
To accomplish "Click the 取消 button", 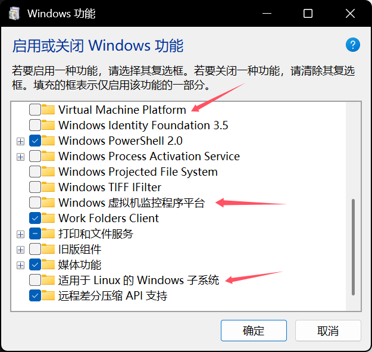I will pyautogui.click(x=328, y=331).
